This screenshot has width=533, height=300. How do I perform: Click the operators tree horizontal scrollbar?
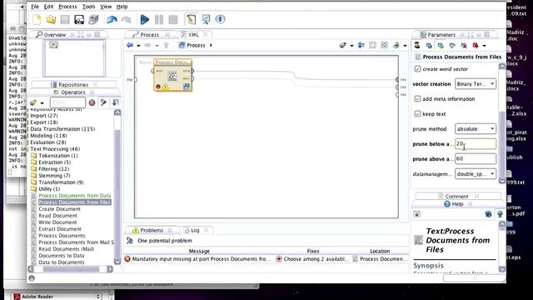point(70,269)
